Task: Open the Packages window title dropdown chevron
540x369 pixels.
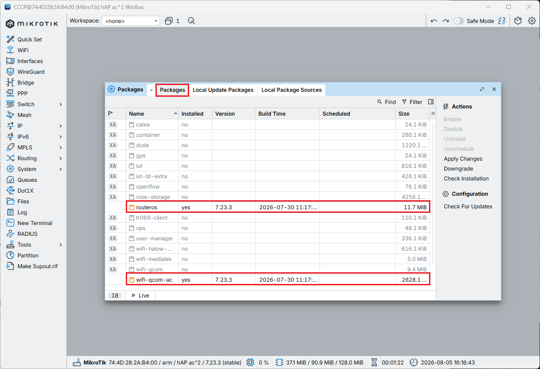Action: (151, 90)
